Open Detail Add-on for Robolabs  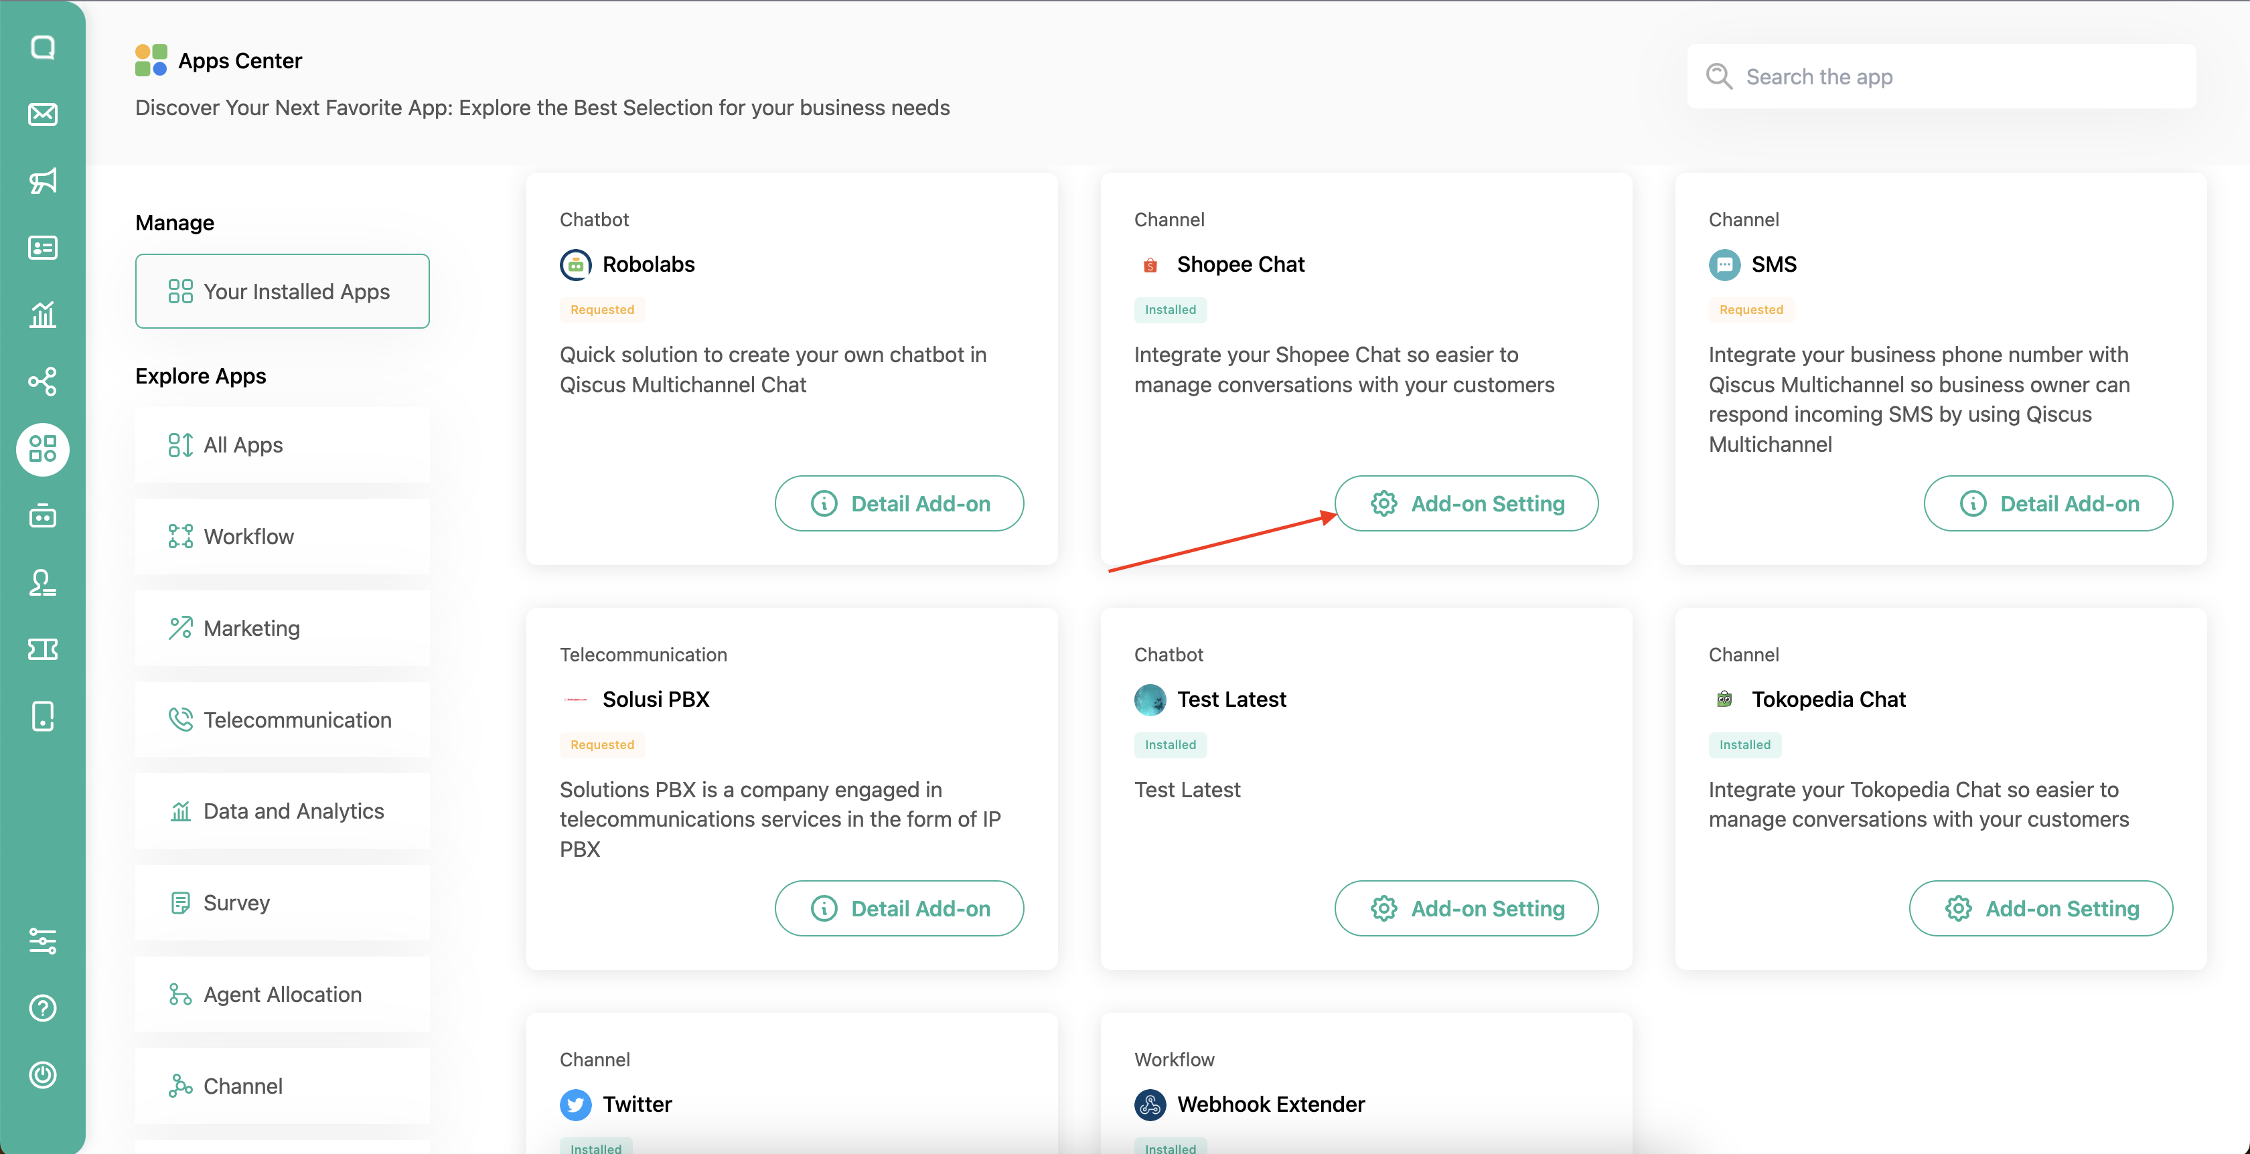[899, 503]
